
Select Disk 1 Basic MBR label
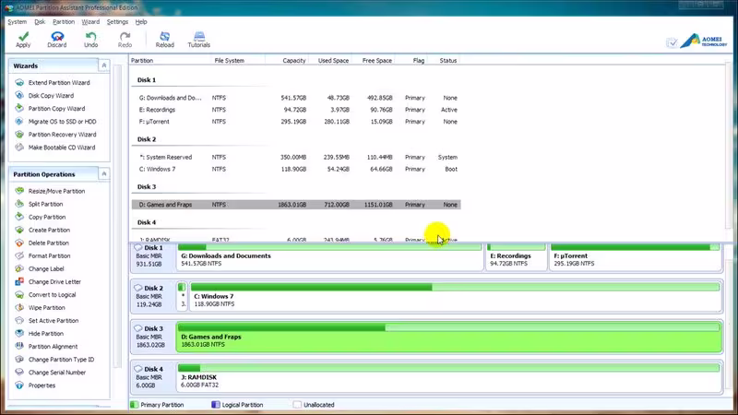[x=153, y=256]
